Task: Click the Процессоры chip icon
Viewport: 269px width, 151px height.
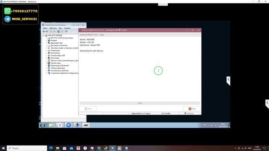Action: [49, 63]
